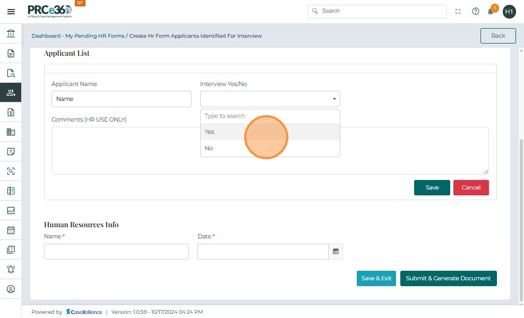The height and width of the screenshot is (318, 524).
Task: Toggle fullscreen mode icon
Action: click(x=458, y=11)
